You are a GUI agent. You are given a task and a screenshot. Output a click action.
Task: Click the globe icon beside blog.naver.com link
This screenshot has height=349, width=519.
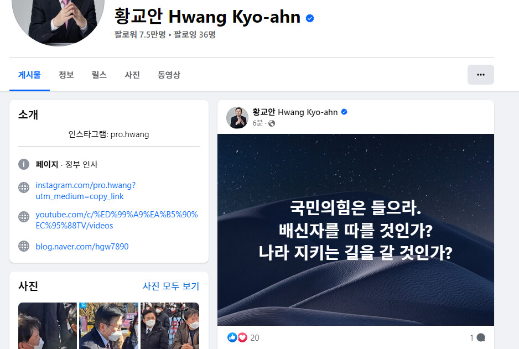point(24,246)
